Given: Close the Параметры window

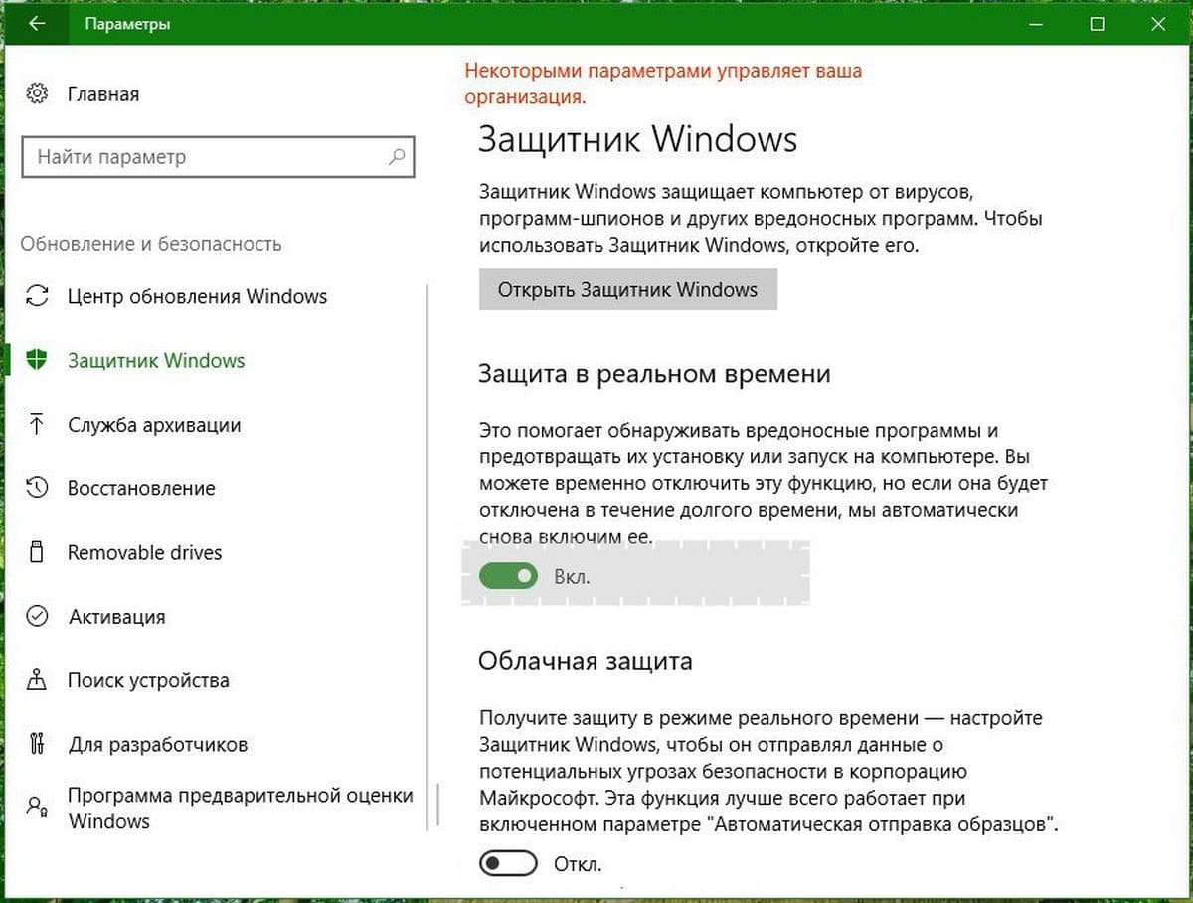Looking at the screenshot, I should pos(1159,24).
